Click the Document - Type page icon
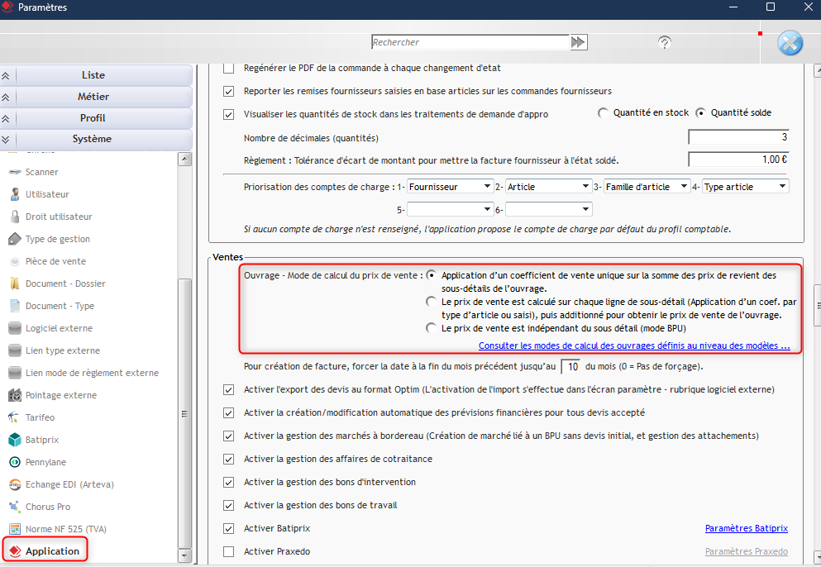The height and width of the screenshot is (567, 821). pyautogui.click(x=15, y=306)
